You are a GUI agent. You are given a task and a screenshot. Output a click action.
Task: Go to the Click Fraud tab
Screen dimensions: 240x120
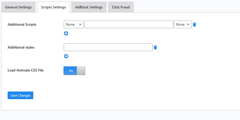(x=121, y=7)
